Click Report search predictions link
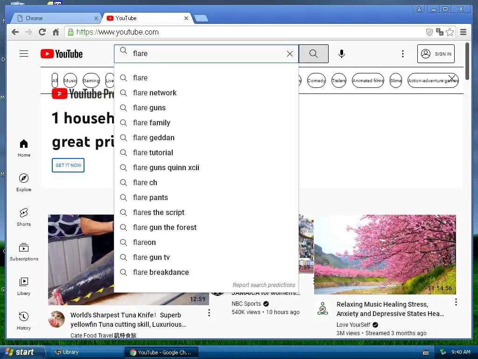 pos(264,285)
